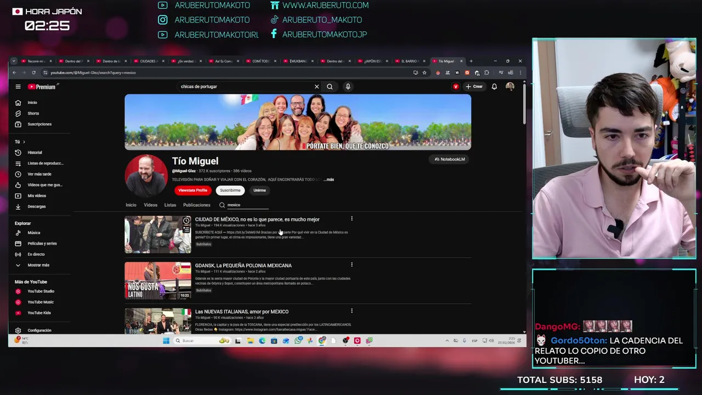The image size is (702, 395).
Task: Clear the YouTube search box text
Action: click(x=316, y=87)
